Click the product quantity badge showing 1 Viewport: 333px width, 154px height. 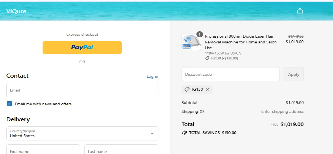[200, 34]
